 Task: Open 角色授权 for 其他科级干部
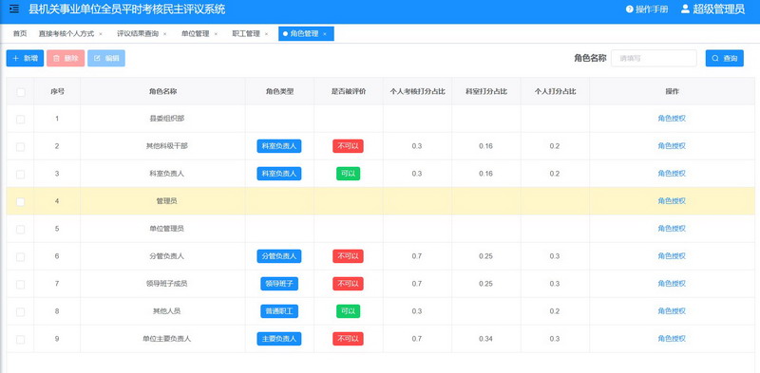tap(672, 146)
